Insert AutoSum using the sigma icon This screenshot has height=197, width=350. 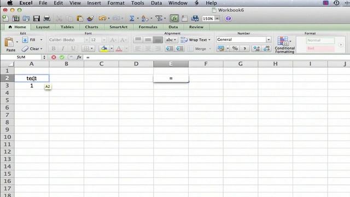[x=132, y=18]
